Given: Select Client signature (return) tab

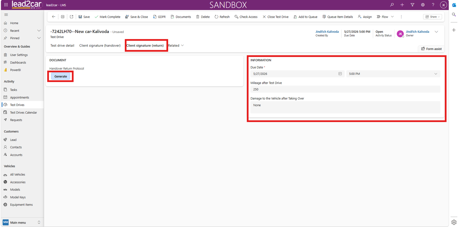Looking at the screenshot, I should coord(145,45).
